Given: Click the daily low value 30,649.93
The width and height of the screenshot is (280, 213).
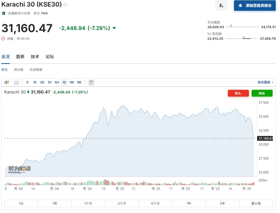Looking at the screenshot, I should coord(215,27).
